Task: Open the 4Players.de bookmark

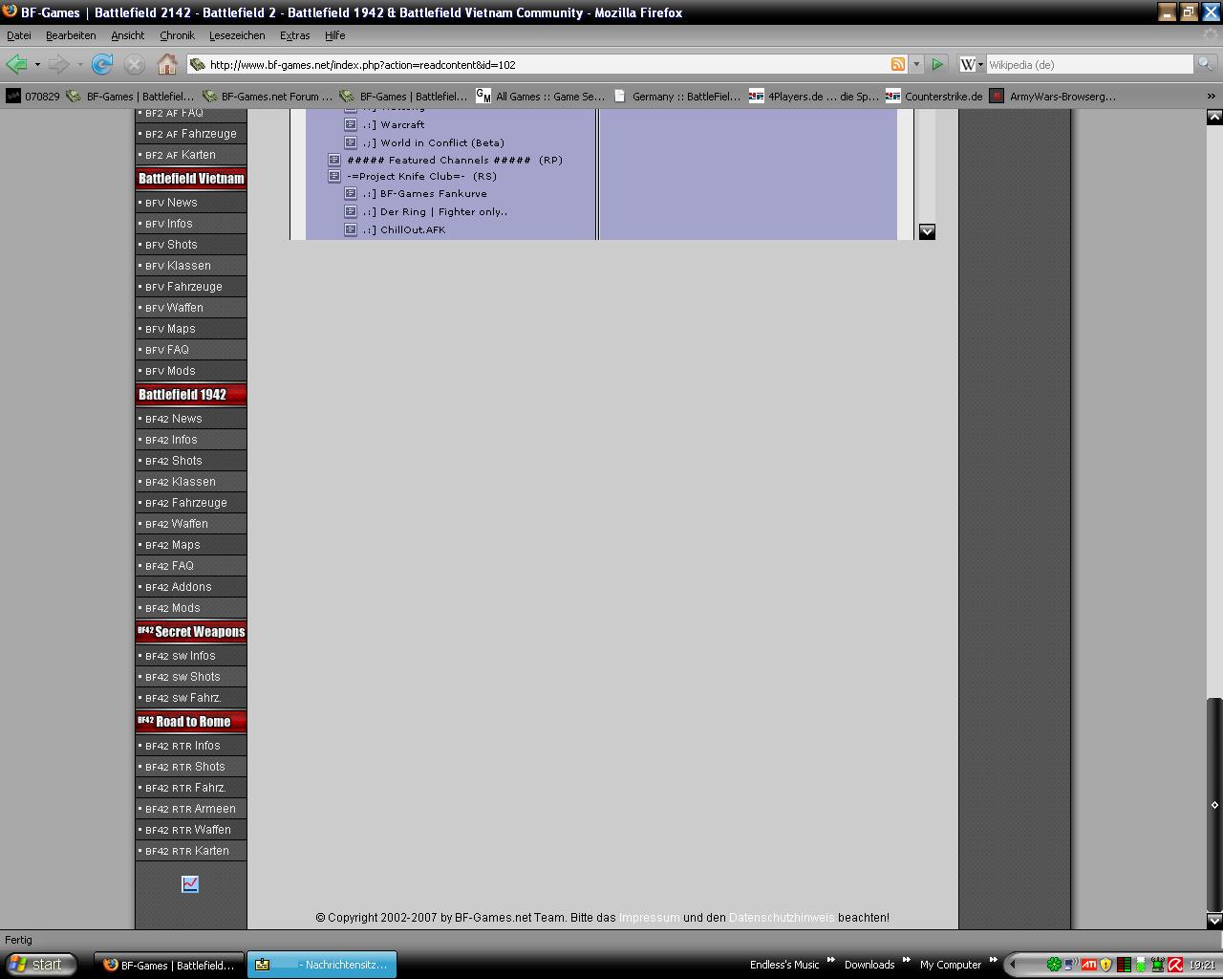Action: [813, 96]
